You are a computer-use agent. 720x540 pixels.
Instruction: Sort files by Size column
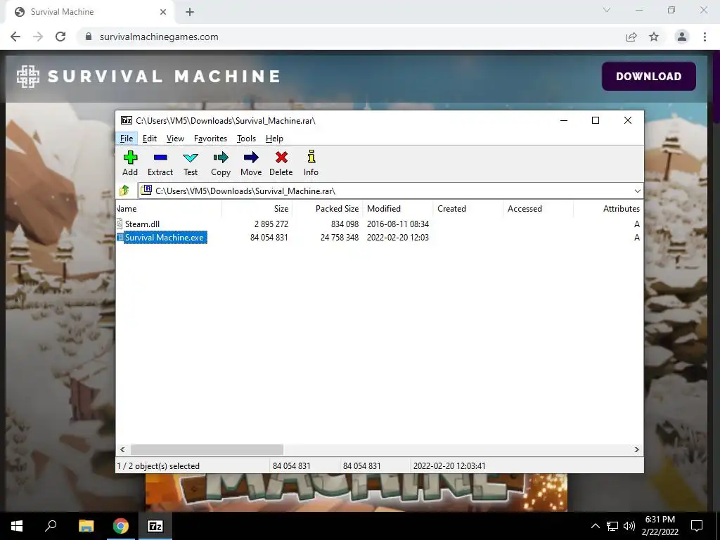(257, 208)
